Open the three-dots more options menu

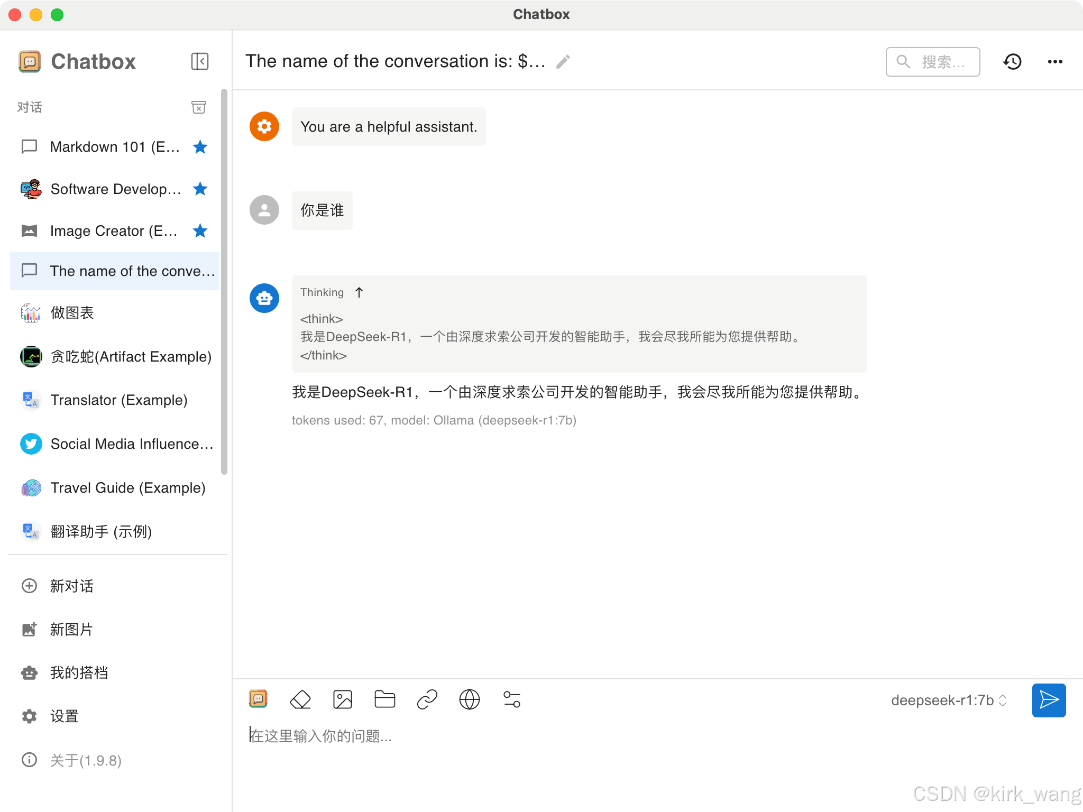pos(1055,62)
